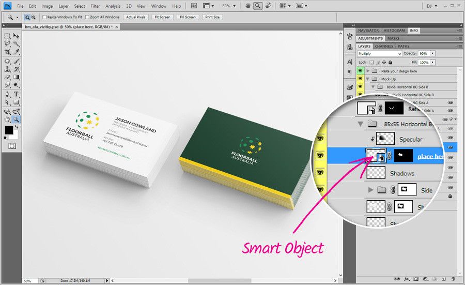Screen dimensions: 465x285
Task: Toggle Lock image pixels
Action: [x=378, y=63]
